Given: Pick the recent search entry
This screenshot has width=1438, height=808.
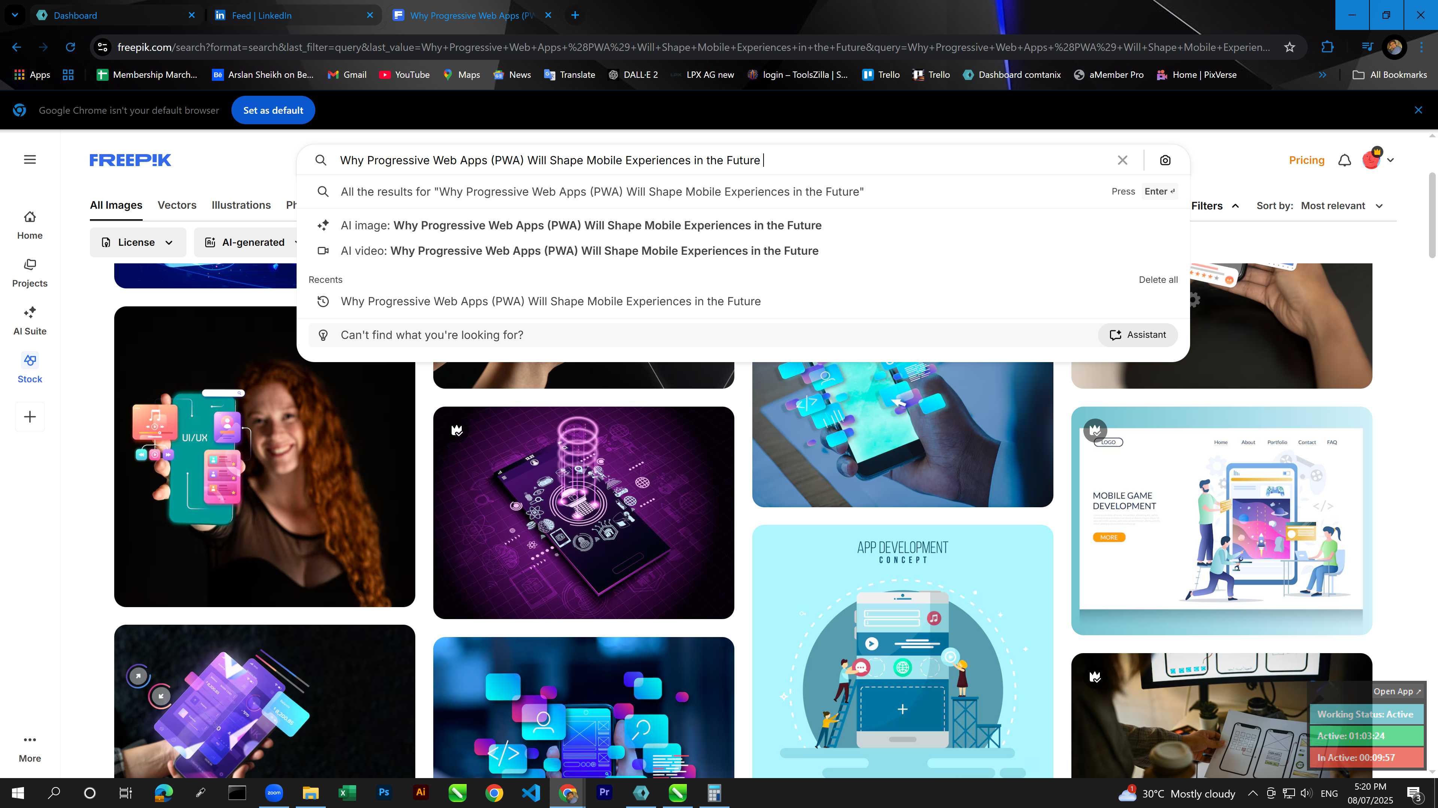Looking at the screenshot, I should 743,301.
